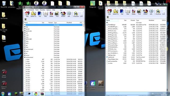Open Gun Sounds desktop folder
Screen dimensions: 170x96
[x=4, y=16]
